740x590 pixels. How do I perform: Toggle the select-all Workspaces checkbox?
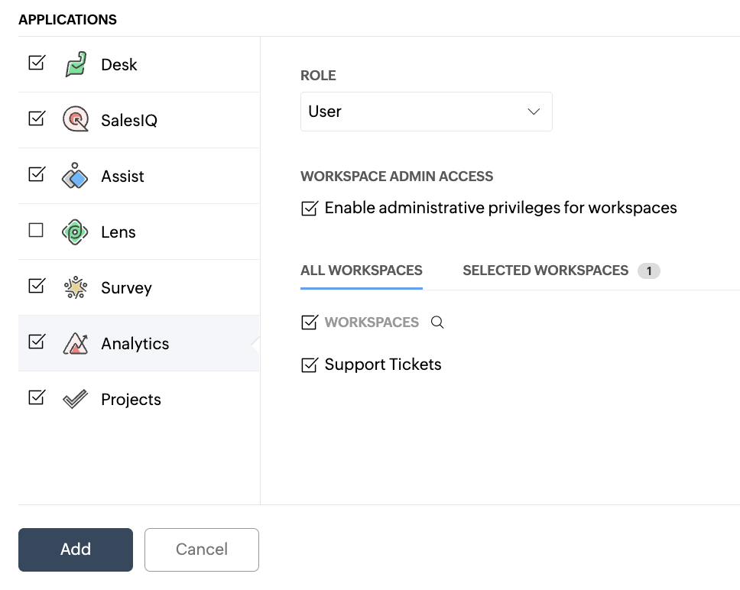tap(309, 323)
